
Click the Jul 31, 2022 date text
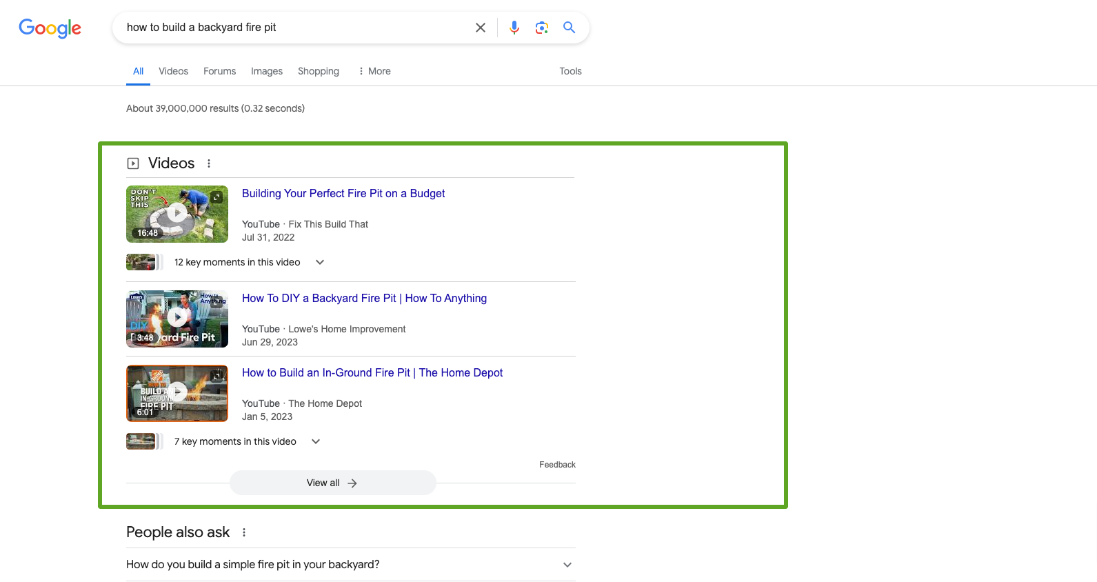268,237
